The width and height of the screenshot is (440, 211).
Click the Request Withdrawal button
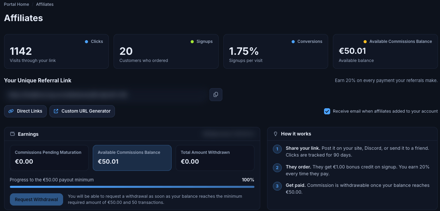(36, 199)
